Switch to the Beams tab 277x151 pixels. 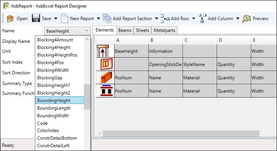125,30
